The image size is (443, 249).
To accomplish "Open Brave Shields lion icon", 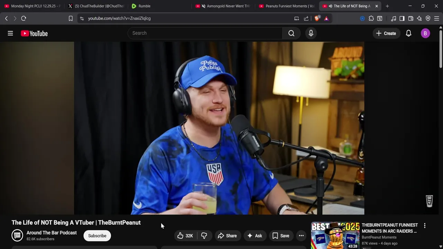I will (317, 18).
